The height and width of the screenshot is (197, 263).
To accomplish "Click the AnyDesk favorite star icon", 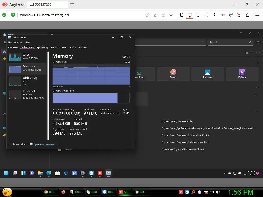I will click(171, 15).
